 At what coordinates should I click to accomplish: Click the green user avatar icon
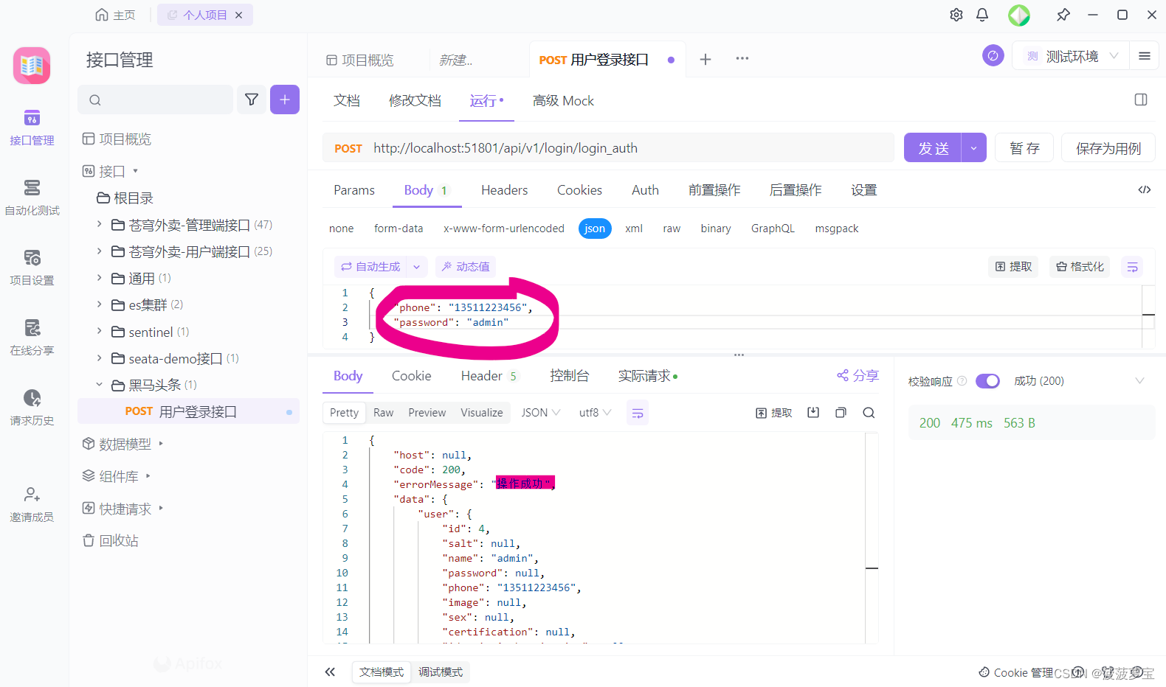point(1019,15)
